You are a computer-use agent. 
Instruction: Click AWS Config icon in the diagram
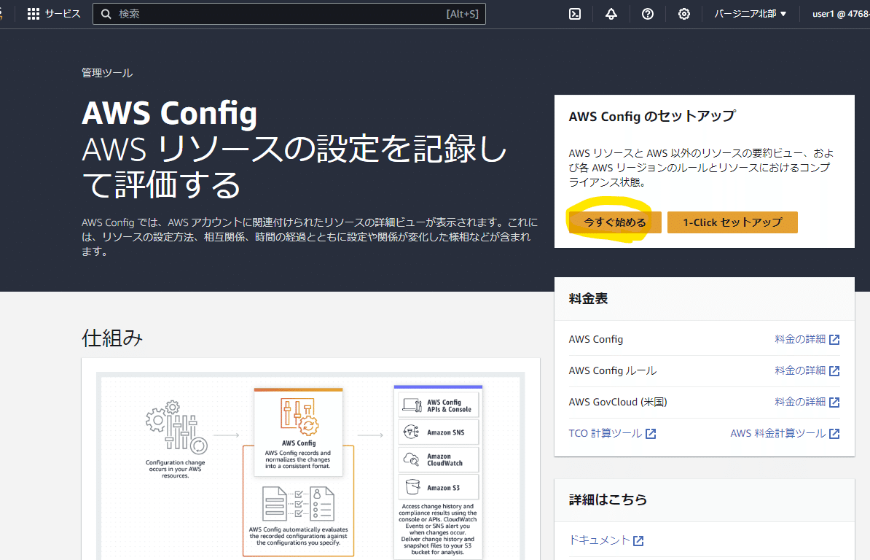299,416
